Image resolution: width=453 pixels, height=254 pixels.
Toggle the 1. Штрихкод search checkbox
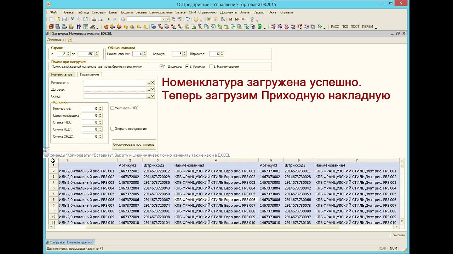click(161, 66)
